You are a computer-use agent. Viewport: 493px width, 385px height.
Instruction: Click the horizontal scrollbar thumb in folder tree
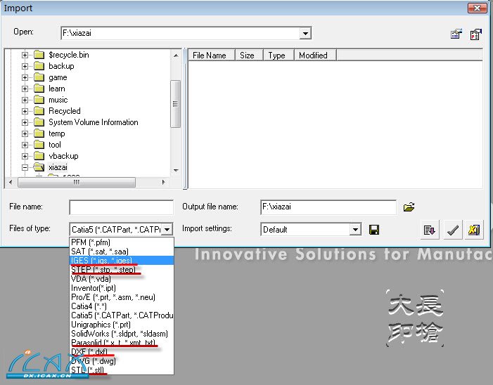coord(77,182)
